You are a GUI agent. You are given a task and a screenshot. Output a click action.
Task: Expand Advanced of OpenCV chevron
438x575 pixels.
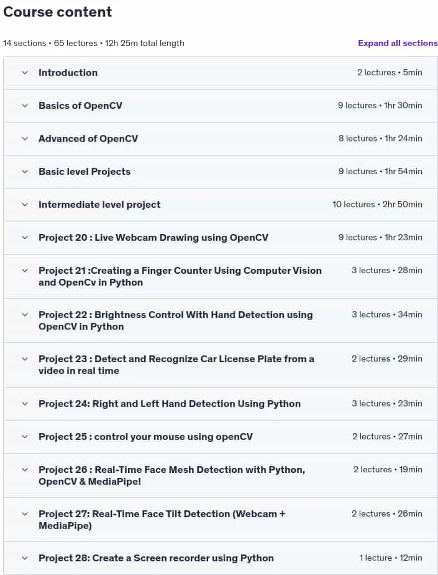coord(25,139)
